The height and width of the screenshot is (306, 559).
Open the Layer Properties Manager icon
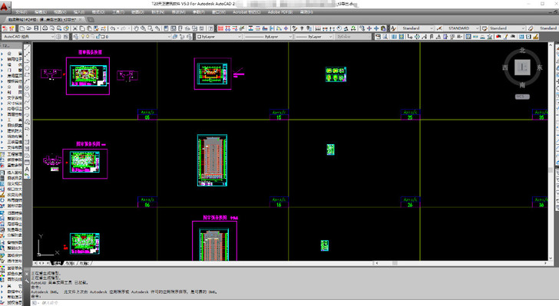[75, 36]
